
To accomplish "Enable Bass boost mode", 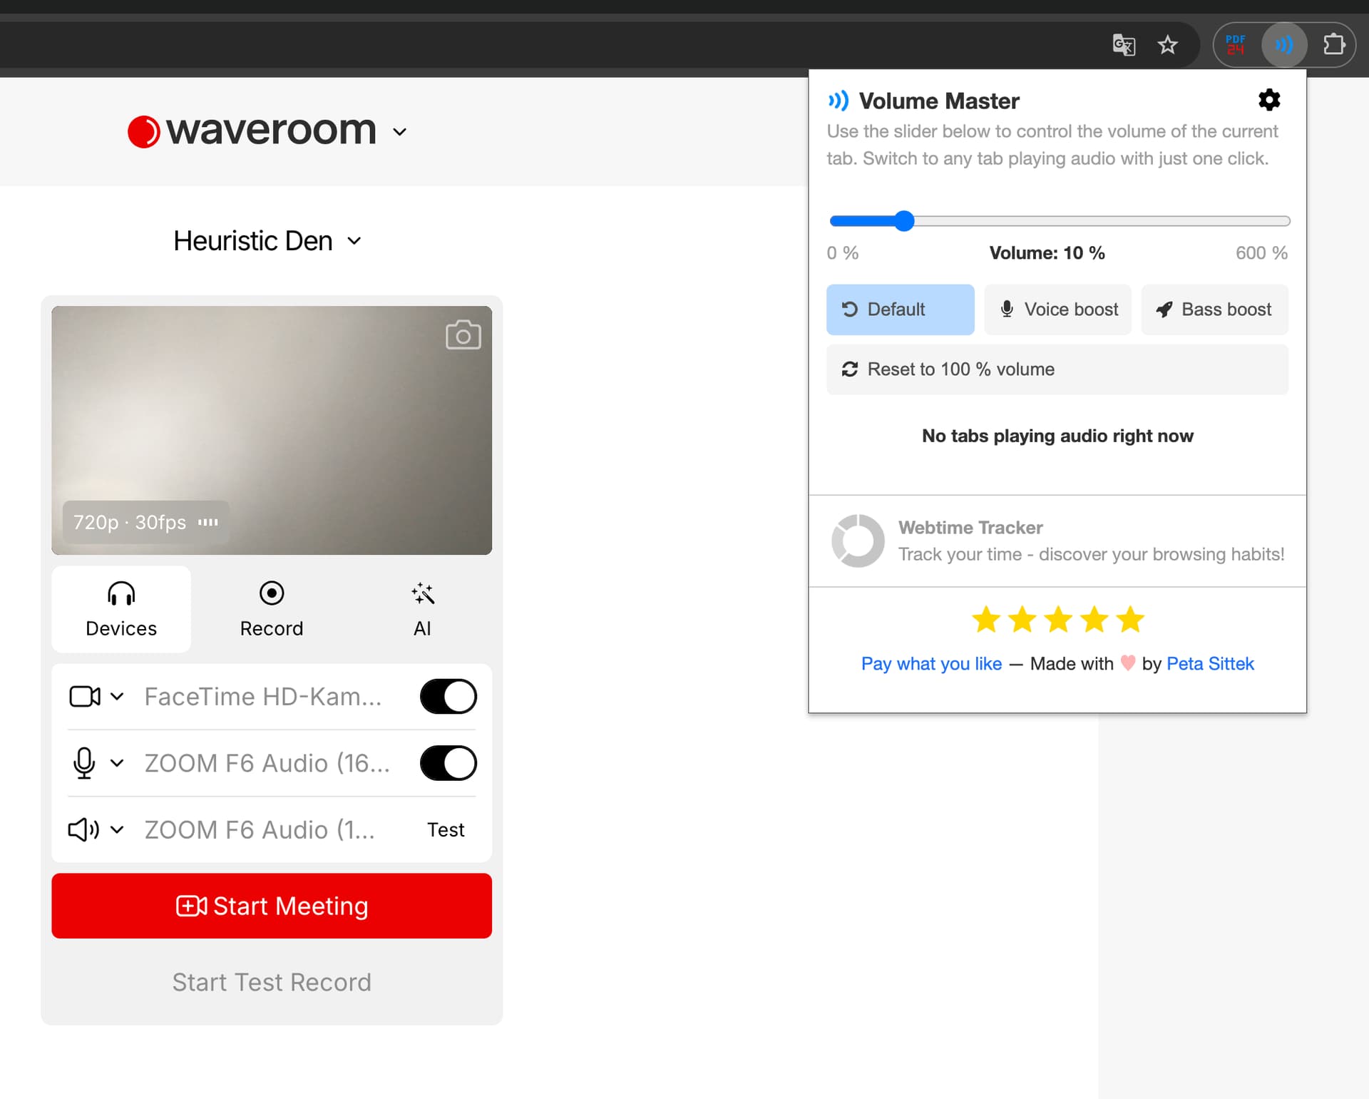I will click(x=1214, y=310).
